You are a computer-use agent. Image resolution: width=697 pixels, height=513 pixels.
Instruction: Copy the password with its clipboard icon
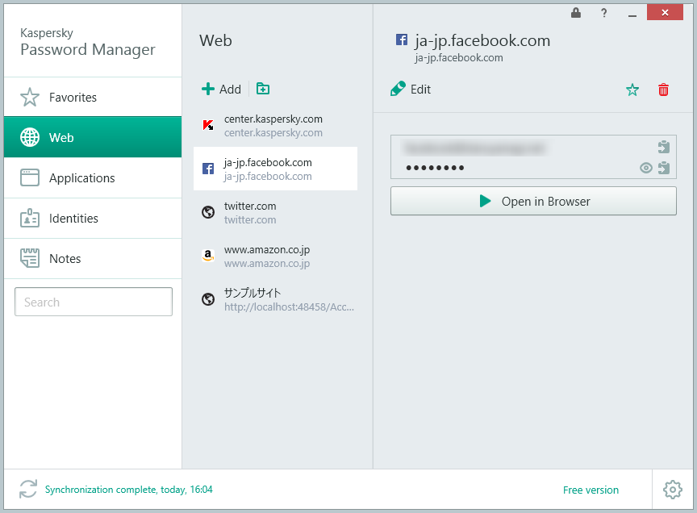(663, 168)
